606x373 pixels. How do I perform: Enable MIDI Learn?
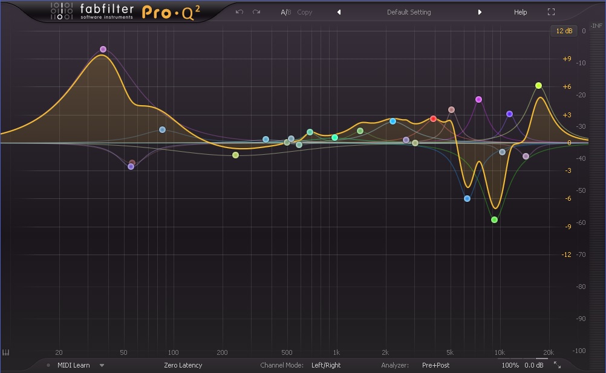[73, 365]
